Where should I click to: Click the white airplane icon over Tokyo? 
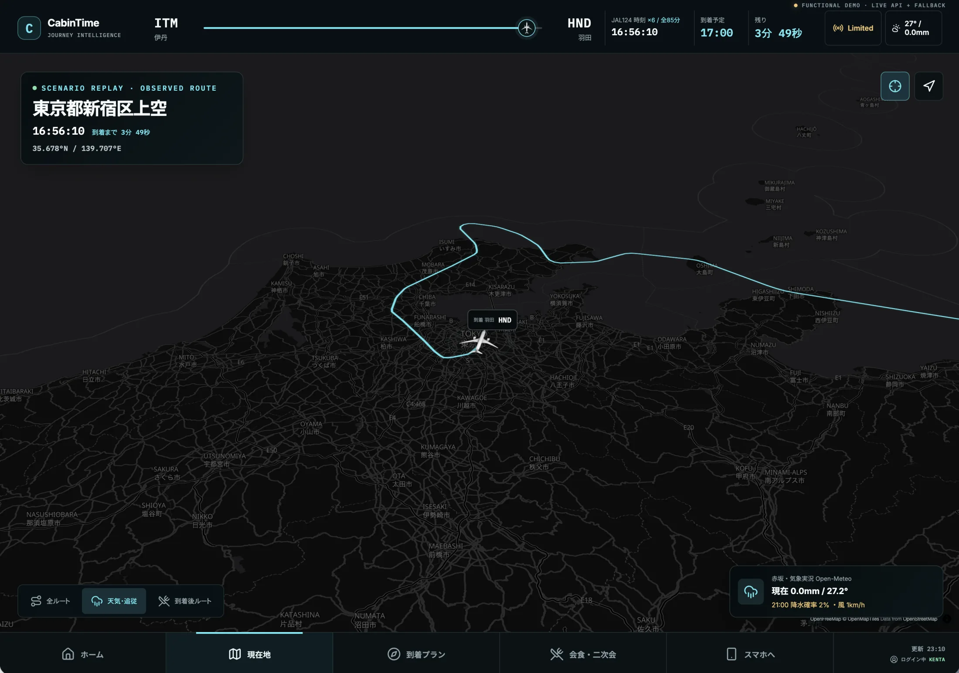point(479,342)
